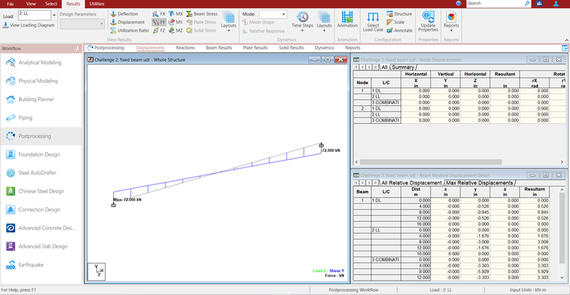Open the File menu
Screen dimensions: 570x295
click(10, 4)
